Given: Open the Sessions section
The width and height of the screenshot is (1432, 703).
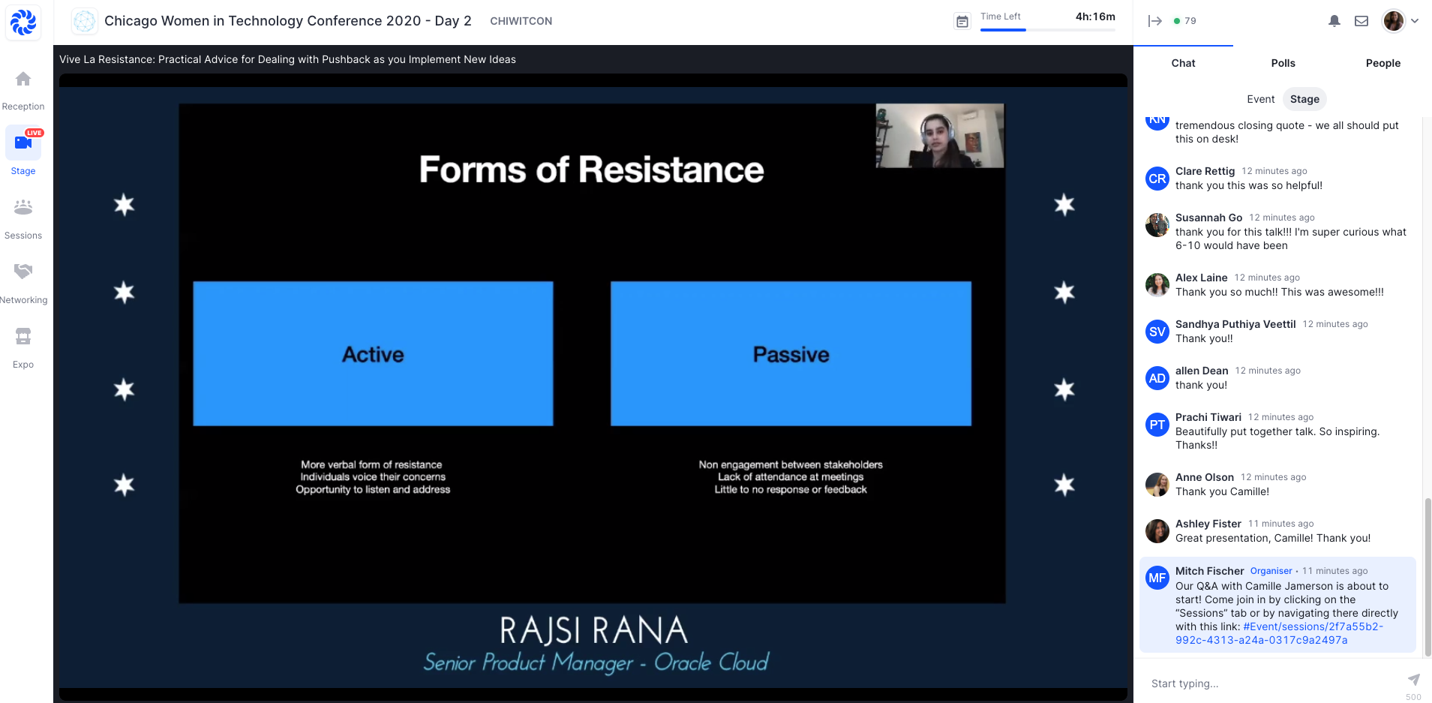Looking at the screenshot, I should pyautogui.click(x=23, y=219).
